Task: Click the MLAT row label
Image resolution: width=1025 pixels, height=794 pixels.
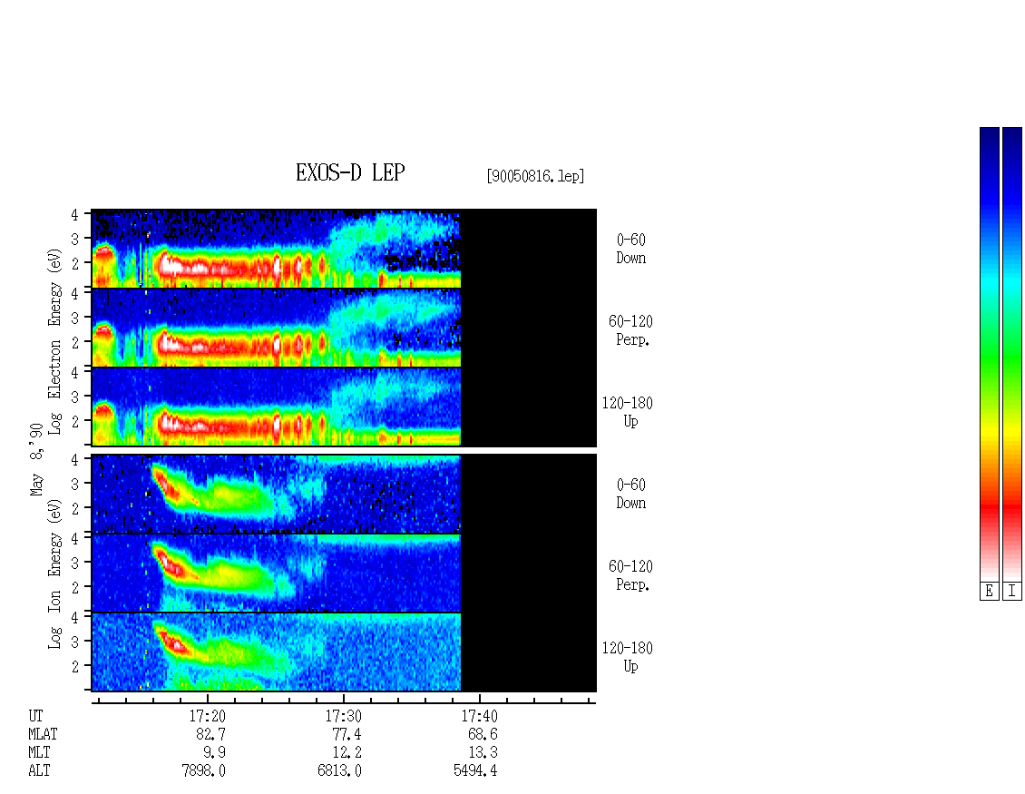Action: click(43, 734)
